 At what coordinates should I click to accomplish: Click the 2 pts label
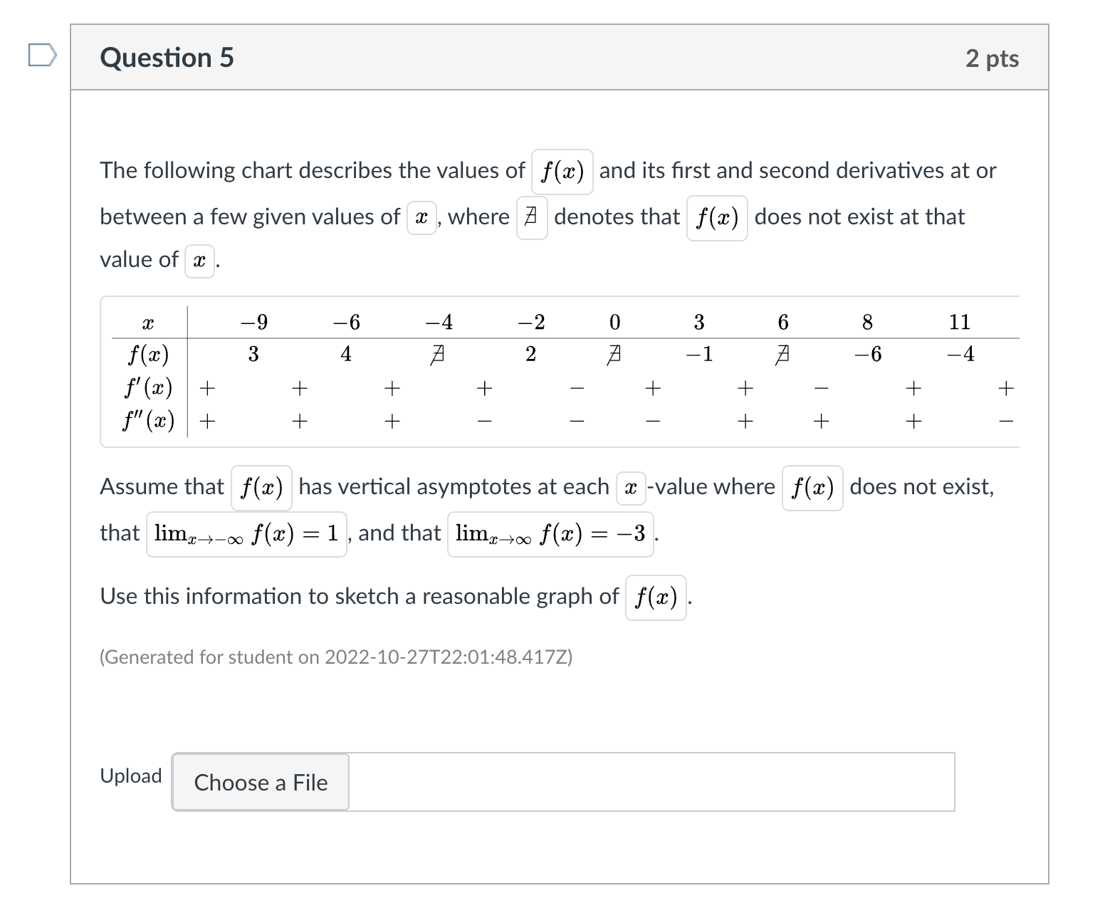tap(993, 58)
